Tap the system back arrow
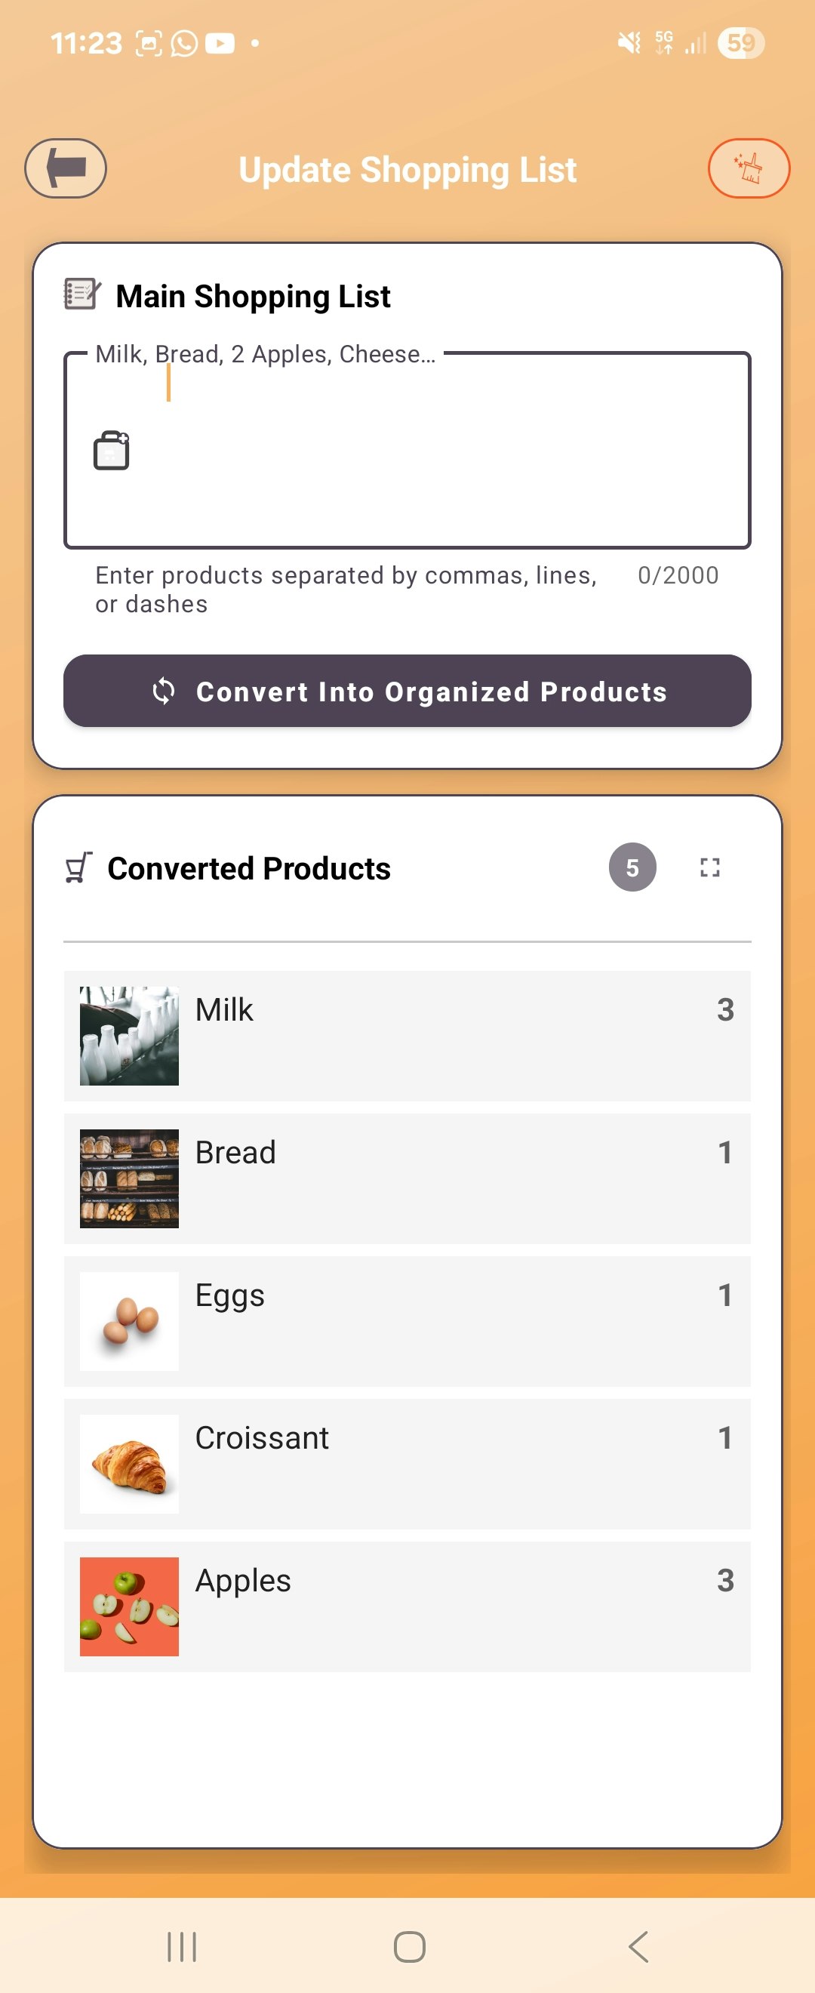 [x=638, y=1947]
